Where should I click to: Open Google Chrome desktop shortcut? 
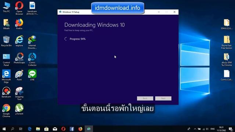pos(6,110)
